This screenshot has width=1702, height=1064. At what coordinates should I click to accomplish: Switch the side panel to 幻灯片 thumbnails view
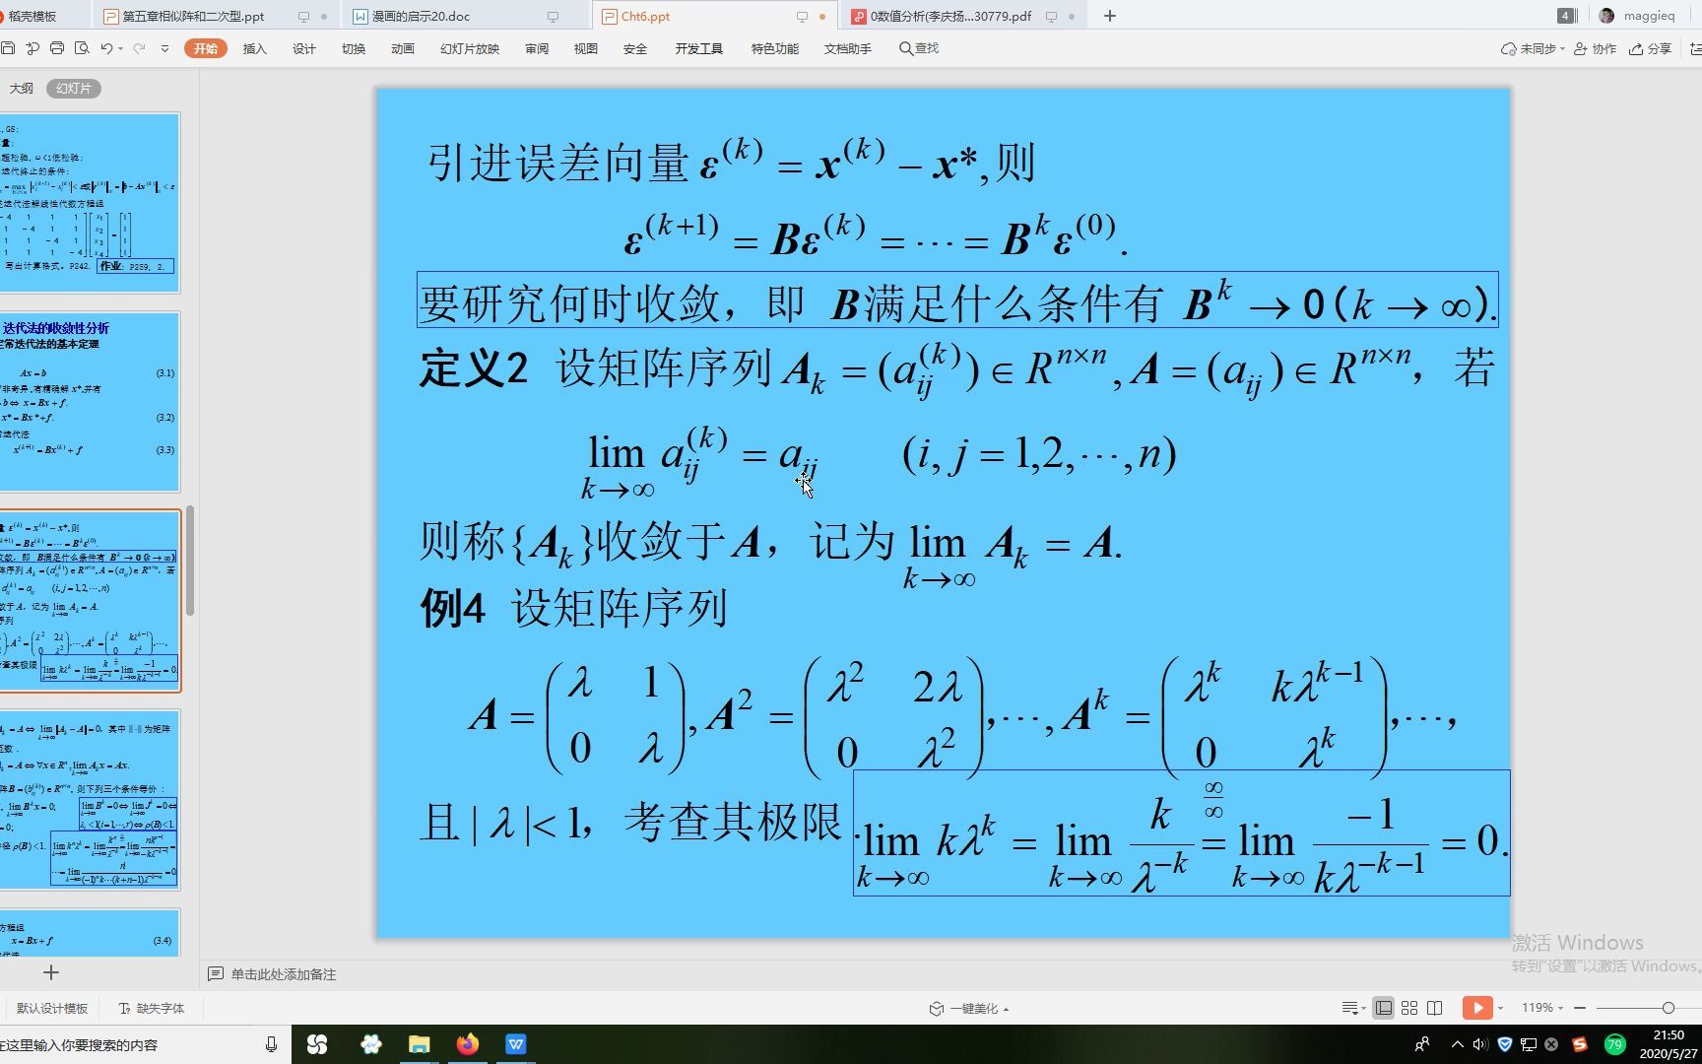(74, 88)
